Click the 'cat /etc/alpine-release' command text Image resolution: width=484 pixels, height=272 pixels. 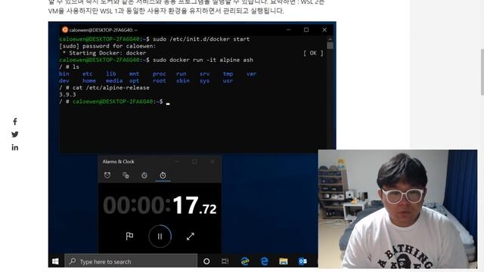pyautogui.click(x=111, y=88)
